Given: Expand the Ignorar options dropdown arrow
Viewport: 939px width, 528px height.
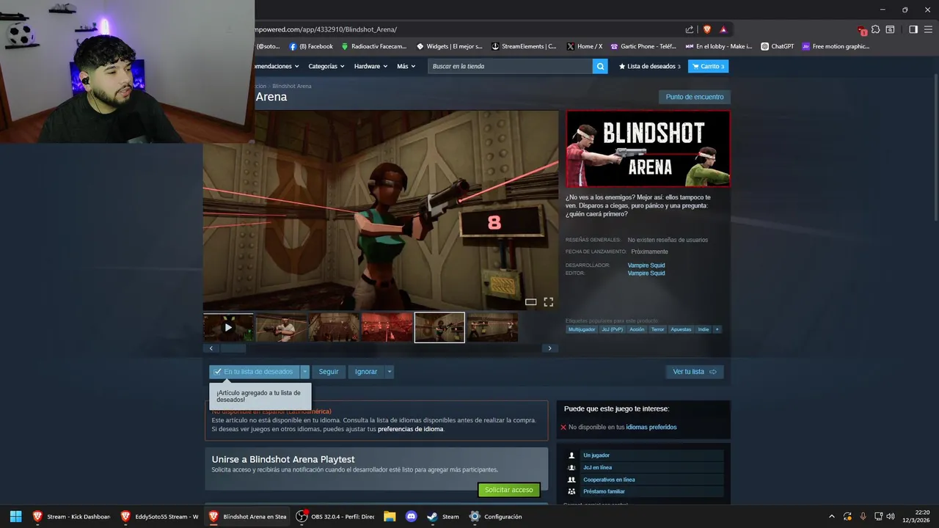Looking at the screenshot, I should 390,372.
